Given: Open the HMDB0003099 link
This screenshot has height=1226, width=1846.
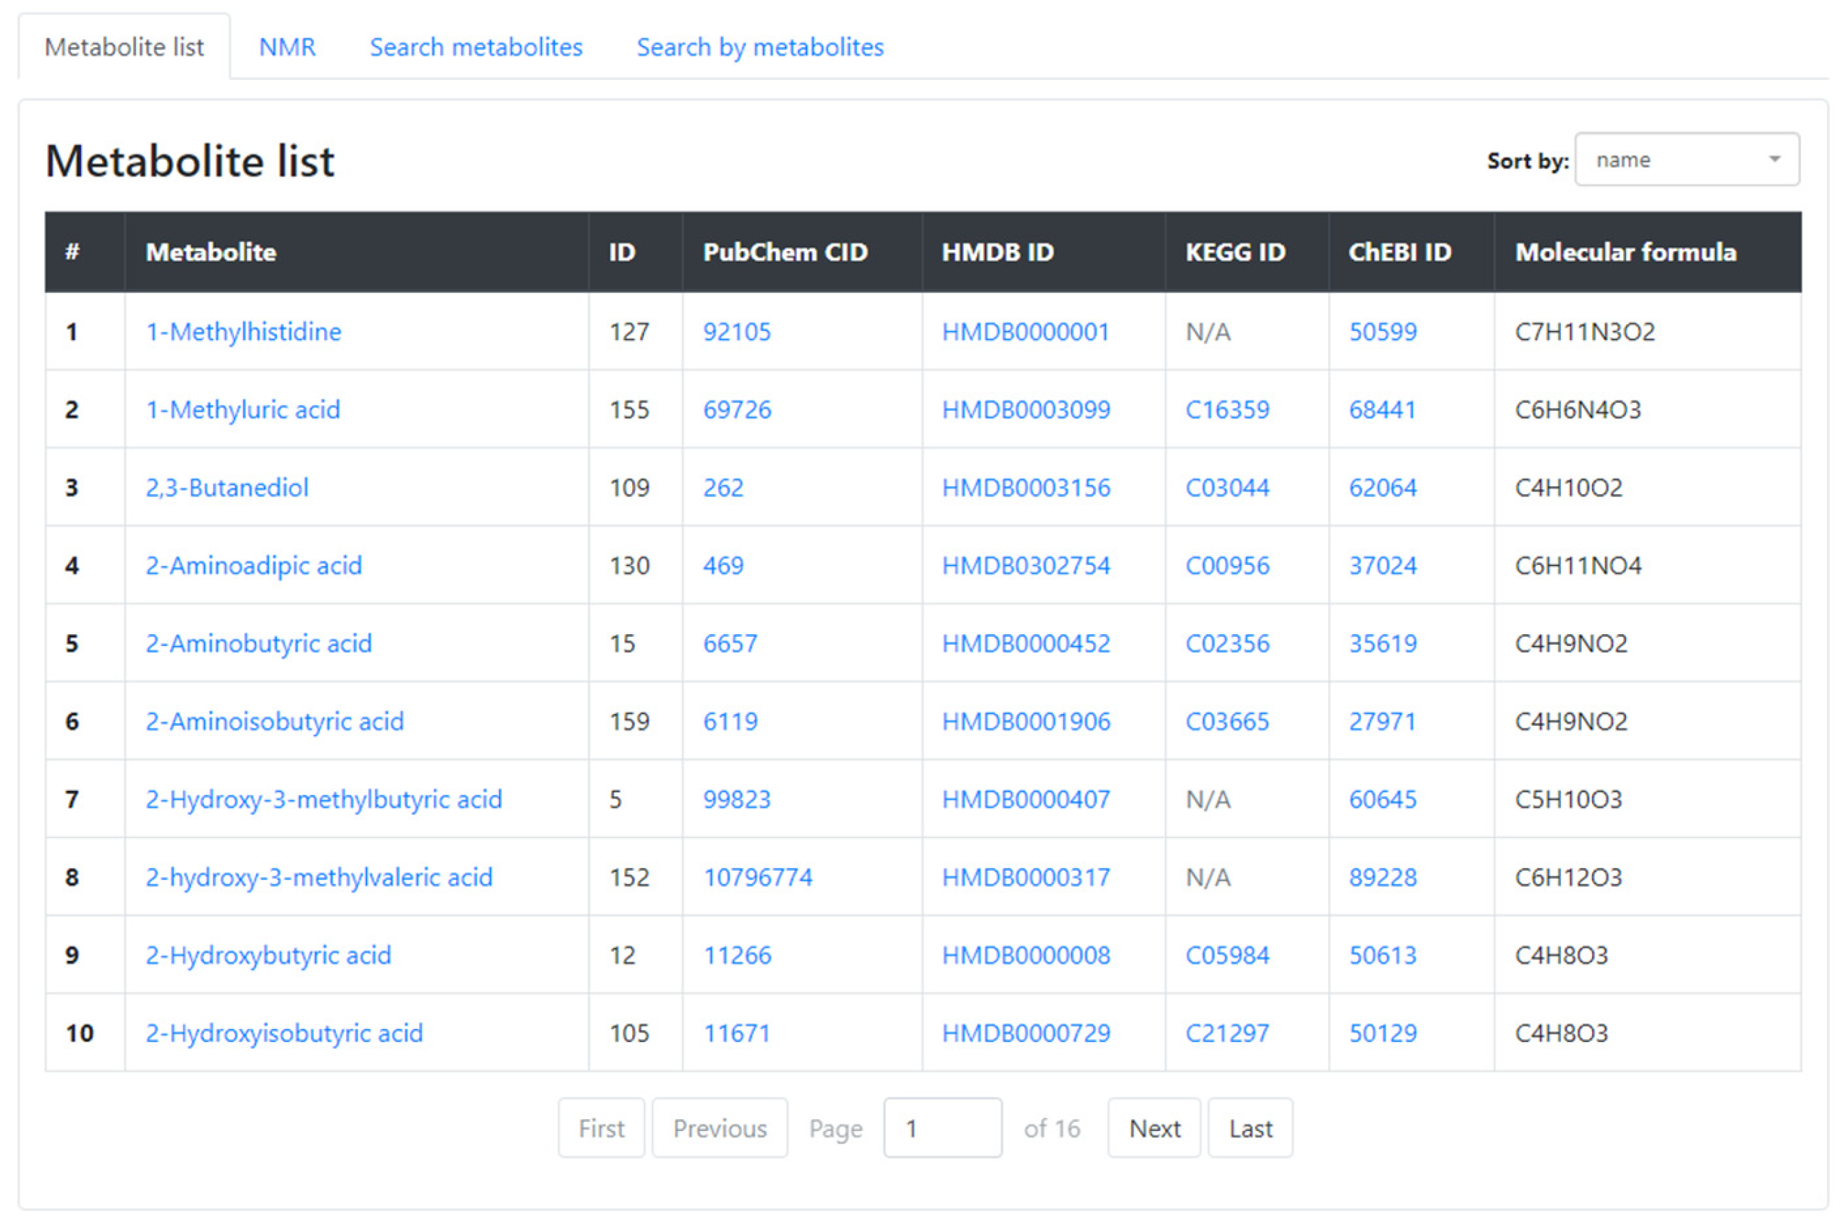Looking at the screenshot, I should [x=1026, y=410].
